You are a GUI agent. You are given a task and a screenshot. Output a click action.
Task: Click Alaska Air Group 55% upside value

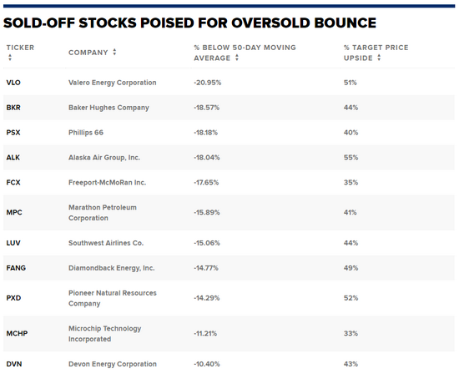click(351, 158)
